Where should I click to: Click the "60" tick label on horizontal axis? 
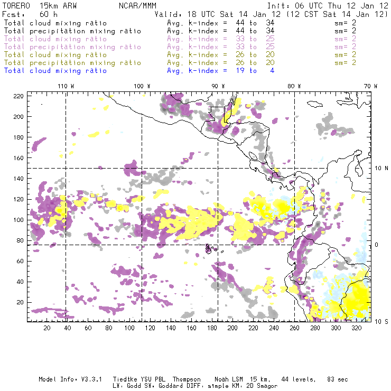[x=88, y=328]
